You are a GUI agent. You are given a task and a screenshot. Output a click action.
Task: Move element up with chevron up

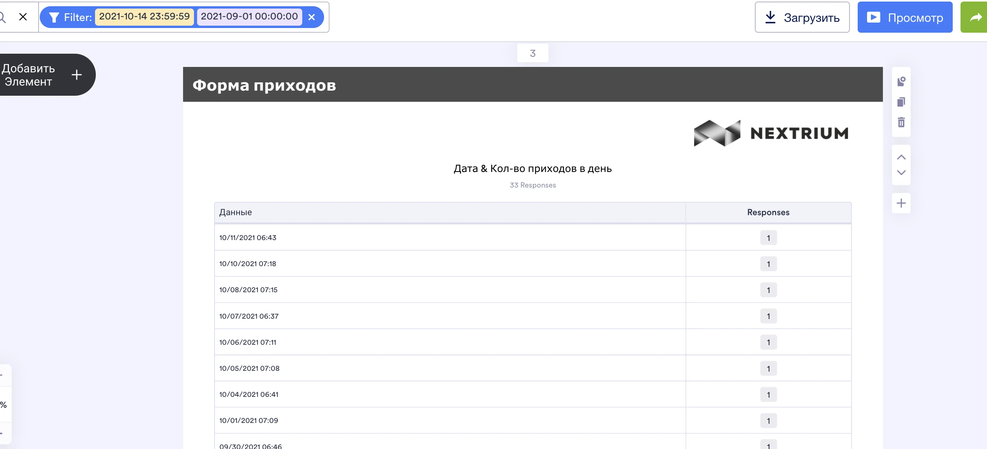point(901,157)
